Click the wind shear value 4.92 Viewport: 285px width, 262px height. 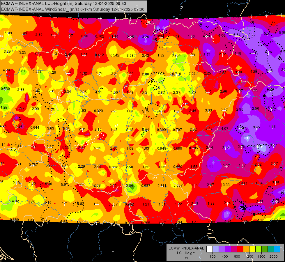pyautogui.click(x=36, y=90)
